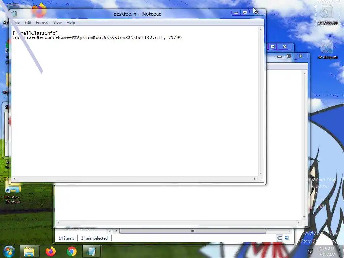Expand the Explorer navigation pane dropdown arrow

(110, 231)
